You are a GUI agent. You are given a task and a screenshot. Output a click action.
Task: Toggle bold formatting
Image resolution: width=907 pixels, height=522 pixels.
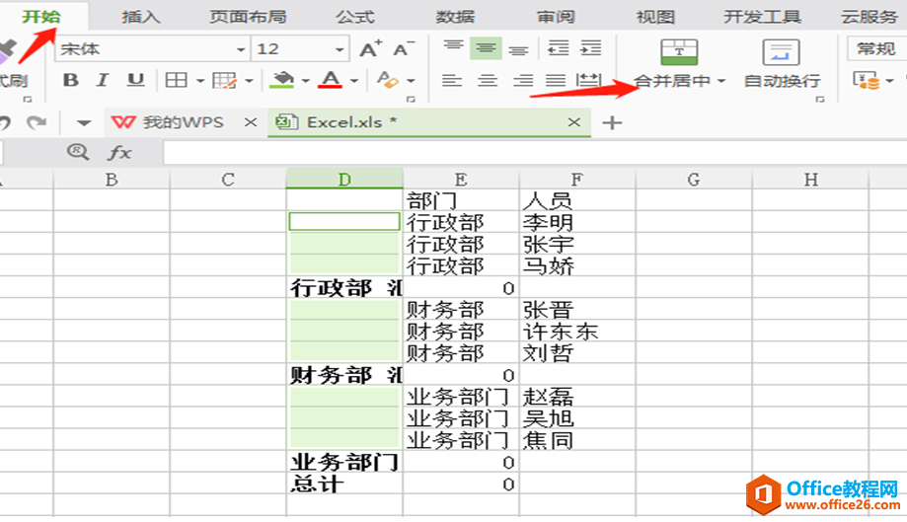coord(71,80)
